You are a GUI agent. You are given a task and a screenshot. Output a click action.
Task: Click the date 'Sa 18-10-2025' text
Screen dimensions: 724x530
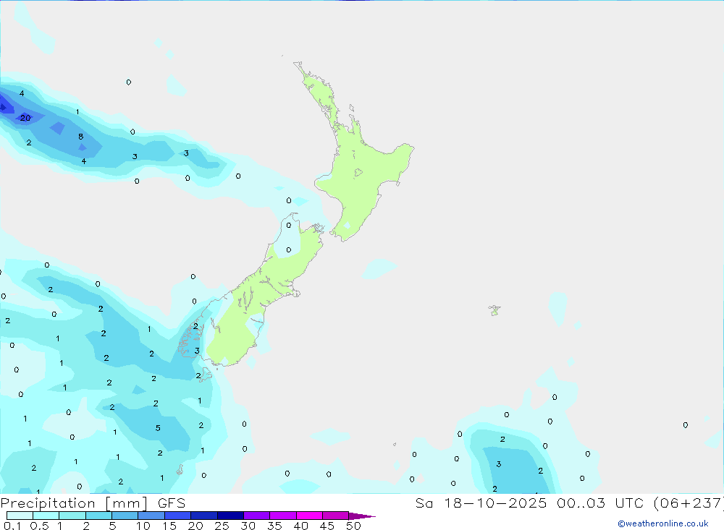[481, 503]
